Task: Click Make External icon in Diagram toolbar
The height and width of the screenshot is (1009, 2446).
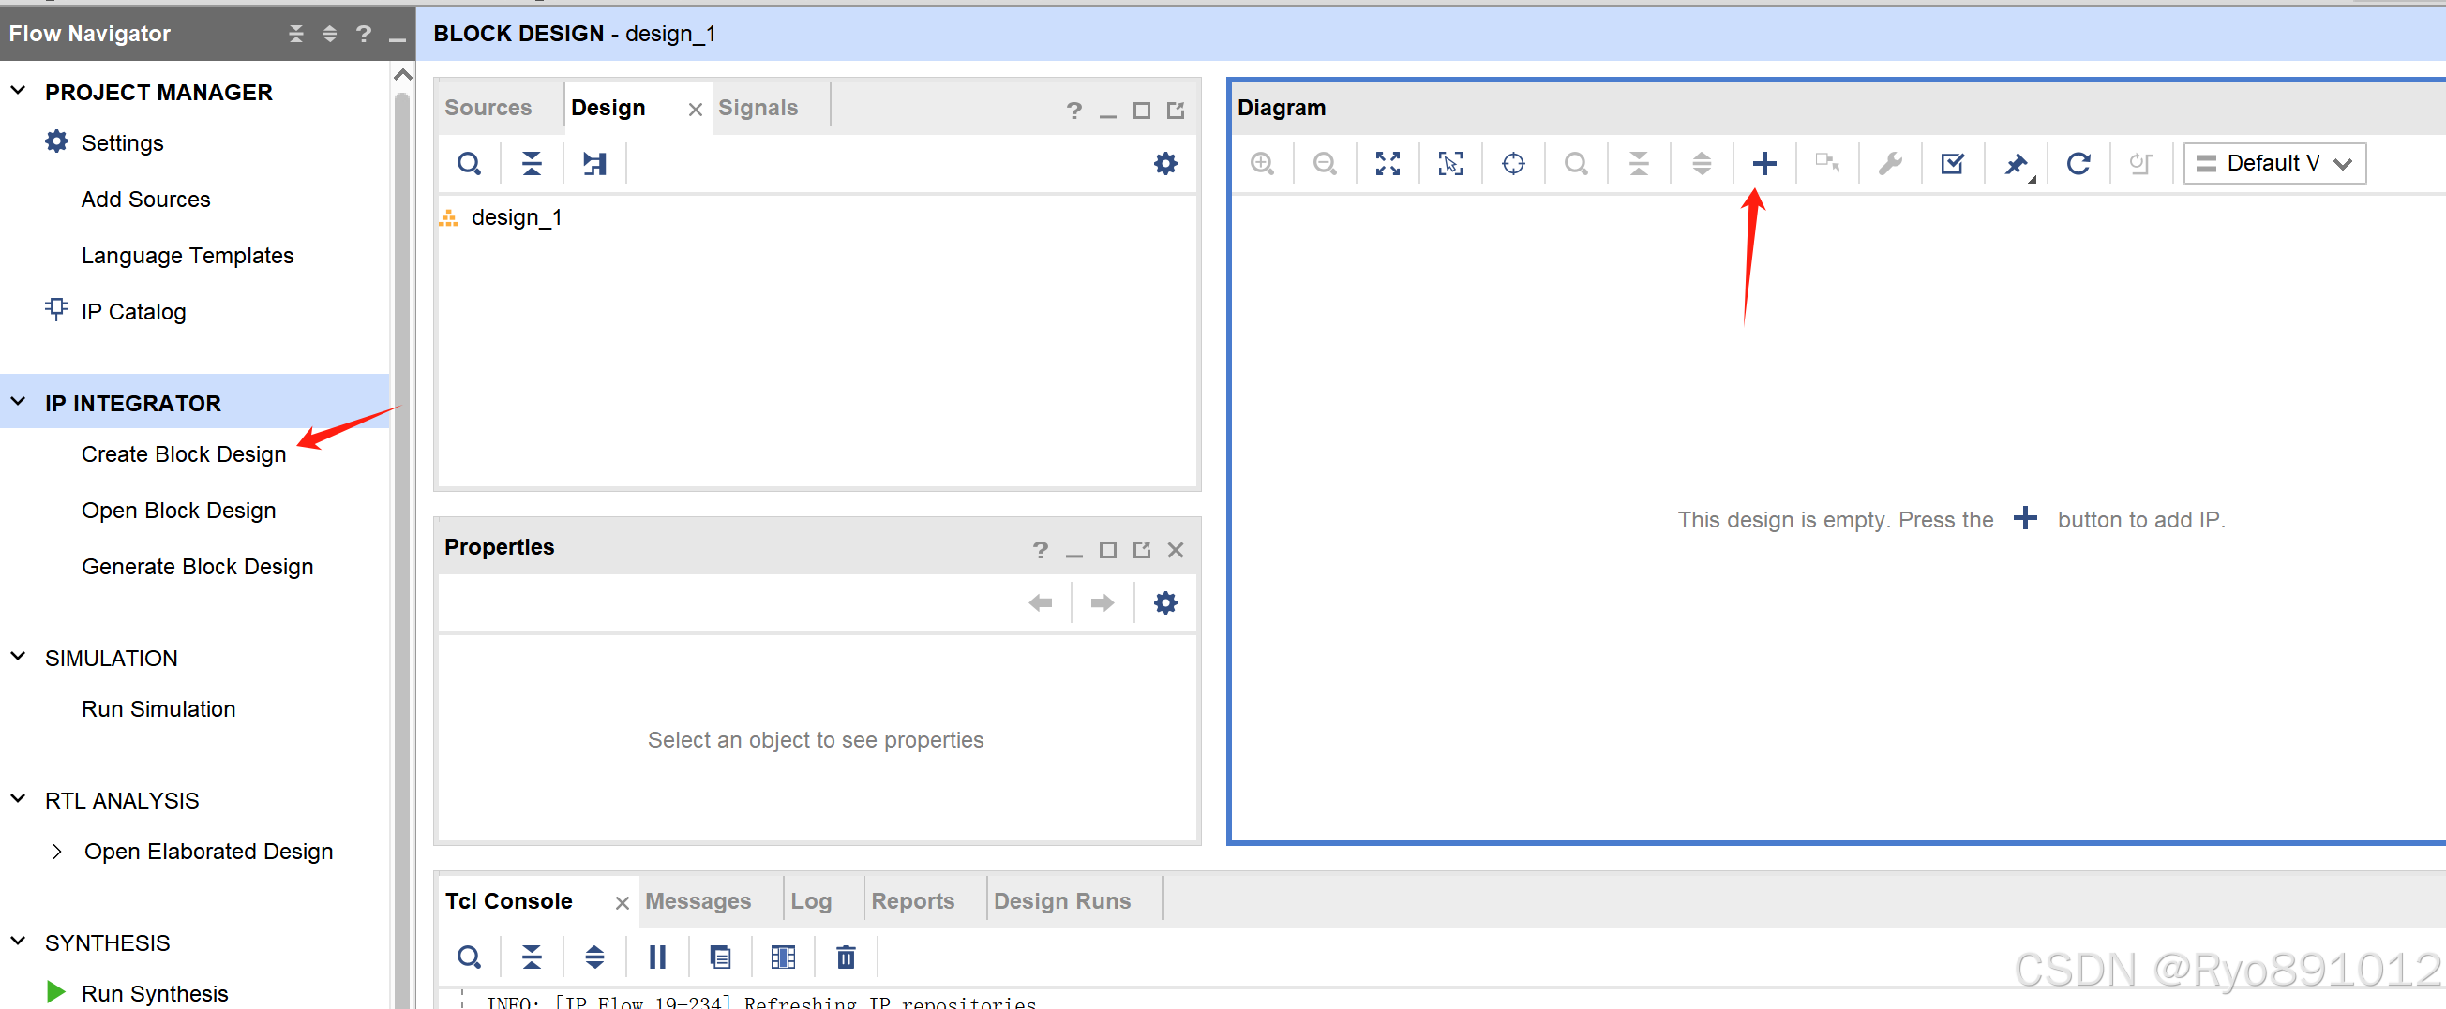Action: coord(1827,163)
